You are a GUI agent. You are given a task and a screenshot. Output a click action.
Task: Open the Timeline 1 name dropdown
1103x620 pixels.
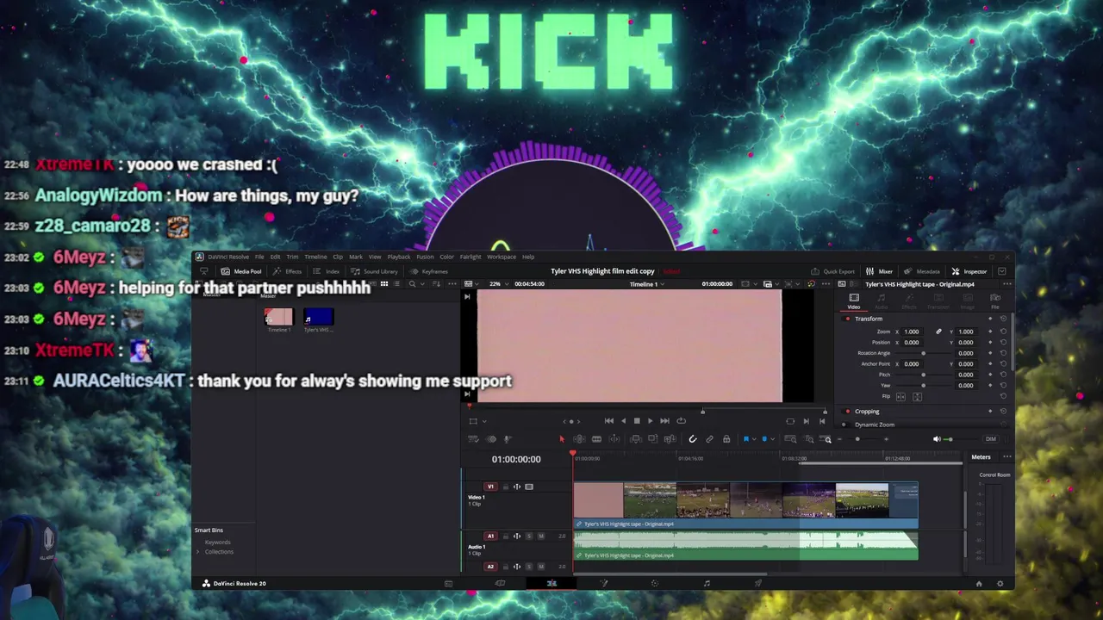click(648, 283)
